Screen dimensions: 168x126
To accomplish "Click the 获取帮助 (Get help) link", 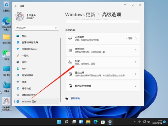I will [75, 98].
